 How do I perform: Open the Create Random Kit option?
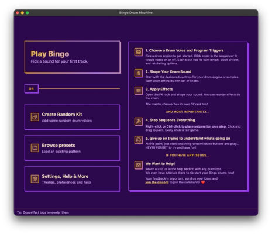pyautogui.click(x=73, y=117)
